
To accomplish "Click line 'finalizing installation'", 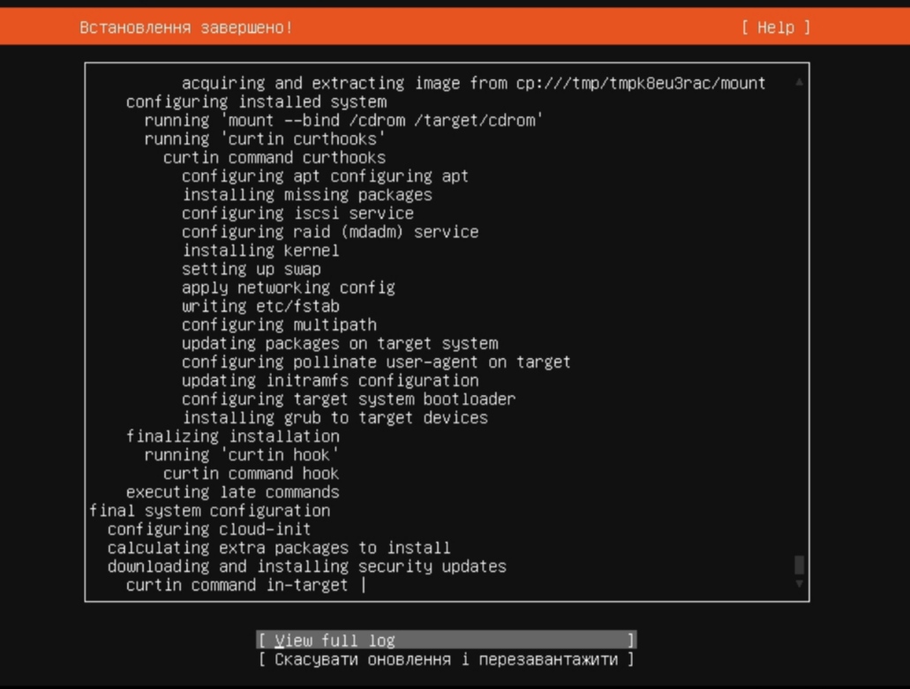I will coord(233,436).
